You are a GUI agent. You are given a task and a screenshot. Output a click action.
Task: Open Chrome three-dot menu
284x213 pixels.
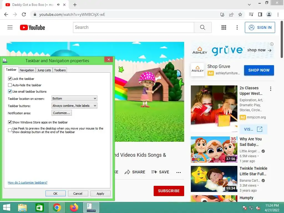pyautogui.click(x=278, y=14)
